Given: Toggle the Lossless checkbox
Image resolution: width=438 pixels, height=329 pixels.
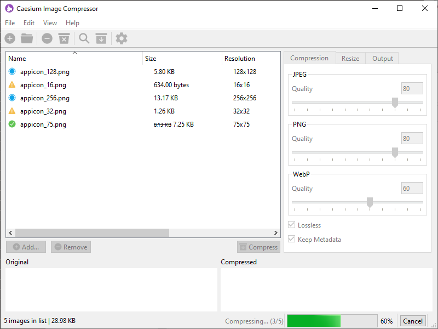Looking at the screenshot, I should point(292,225).
